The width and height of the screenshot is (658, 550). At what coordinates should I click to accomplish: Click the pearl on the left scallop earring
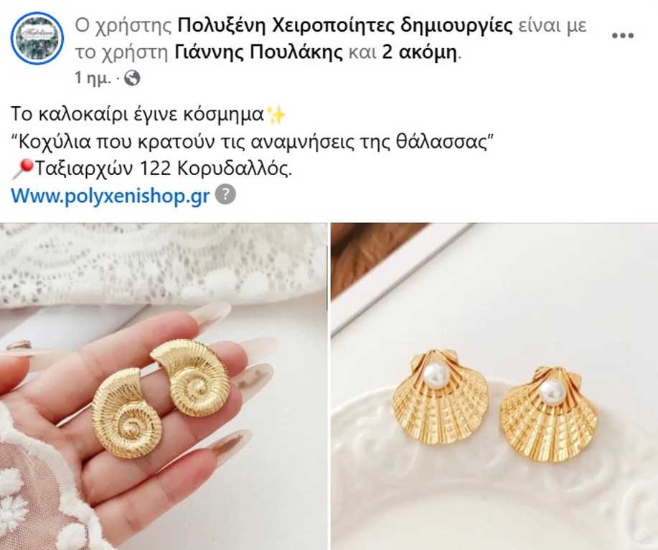click(435, 374)
